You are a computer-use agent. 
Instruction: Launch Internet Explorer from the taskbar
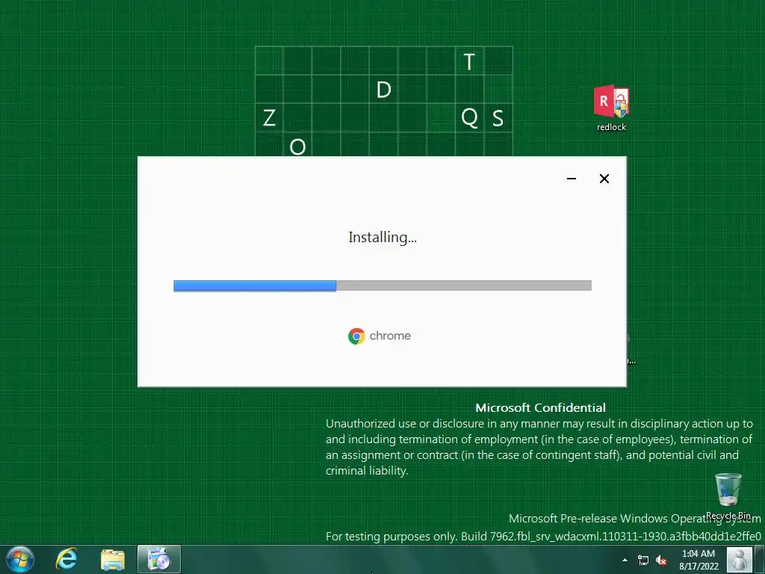point(66,559)
